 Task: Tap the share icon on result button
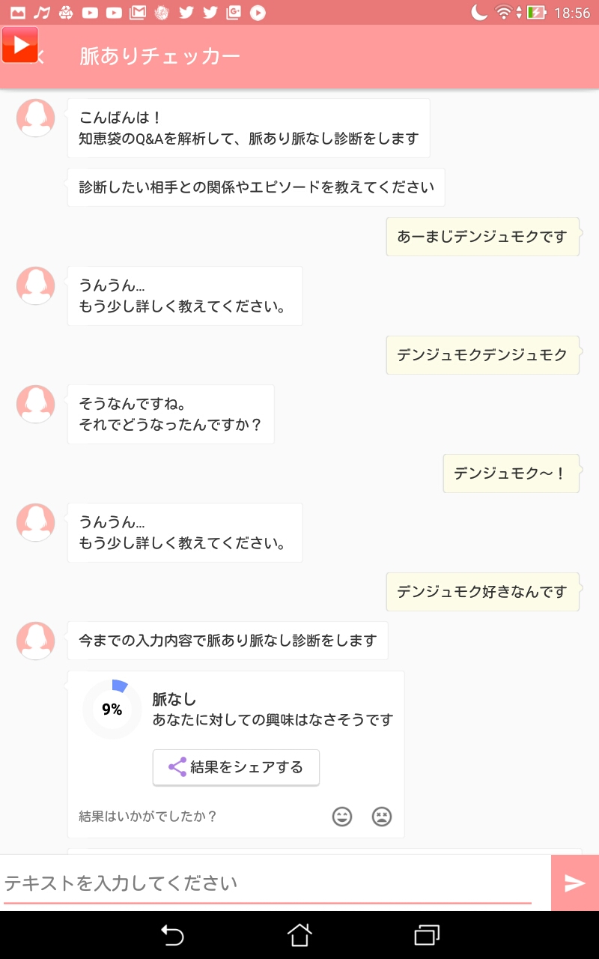177,767
